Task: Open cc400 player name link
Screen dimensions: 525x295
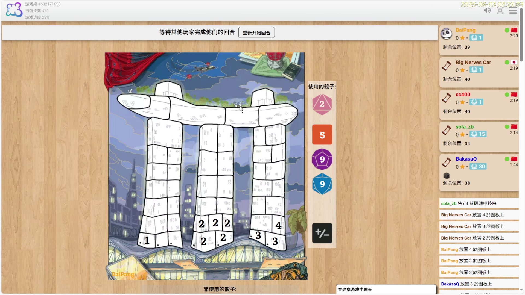Action: (x=463, y=95)
